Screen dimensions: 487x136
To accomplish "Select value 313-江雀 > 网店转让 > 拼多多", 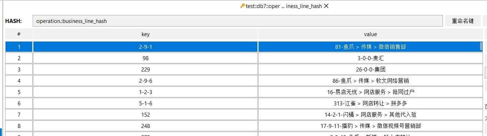I will (x=370, y=103).
